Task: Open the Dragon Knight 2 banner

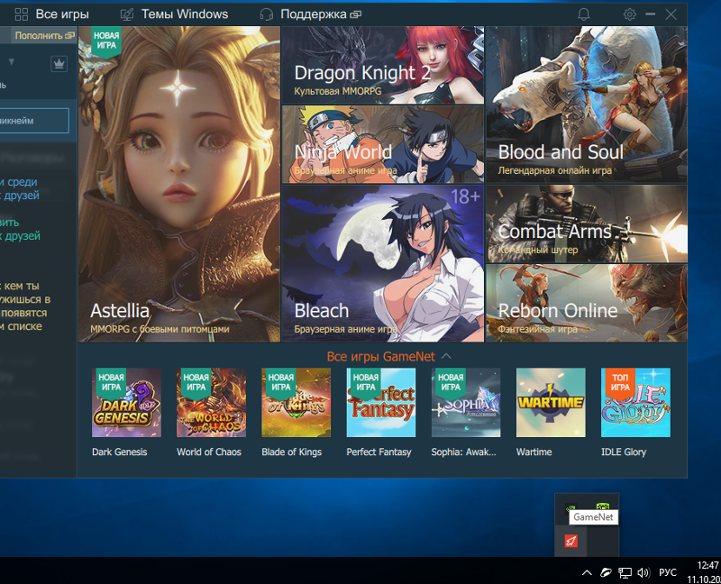Action: point(382,65)
